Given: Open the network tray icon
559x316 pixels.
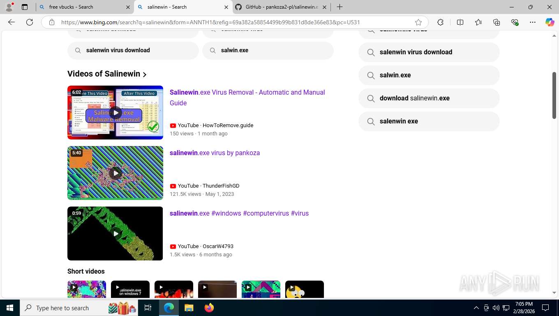Looking at the screenshot, I should coord(506,308).
